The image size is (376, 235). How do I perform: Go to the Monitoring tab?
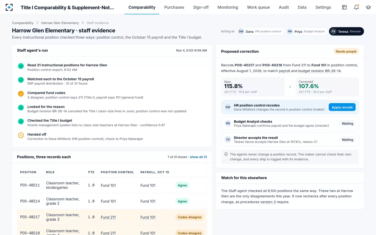click(228, 7)
